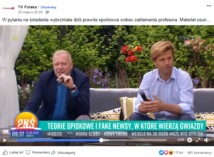This screenshot has height=157, width=214.
Task: Mute the video volume
Action: tap(207, 140)
